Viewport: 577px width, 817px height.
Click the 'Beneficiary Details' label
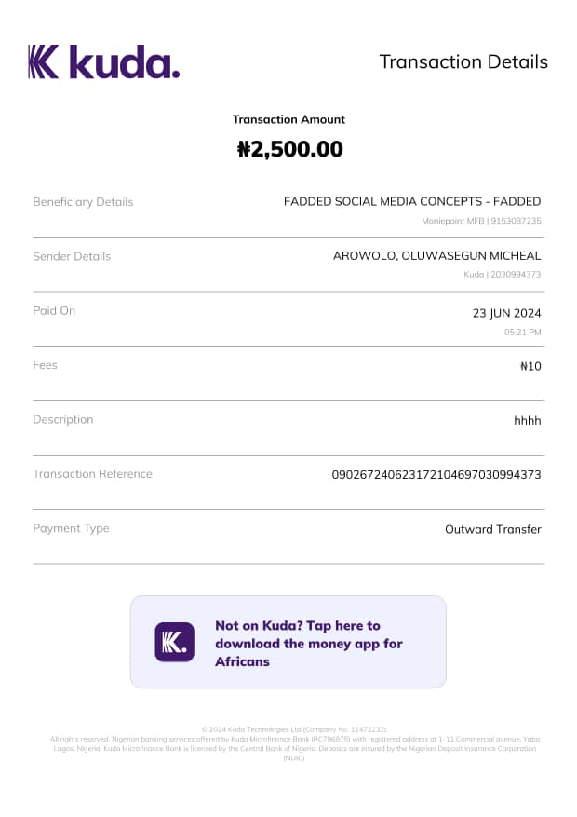pos(83,202)
